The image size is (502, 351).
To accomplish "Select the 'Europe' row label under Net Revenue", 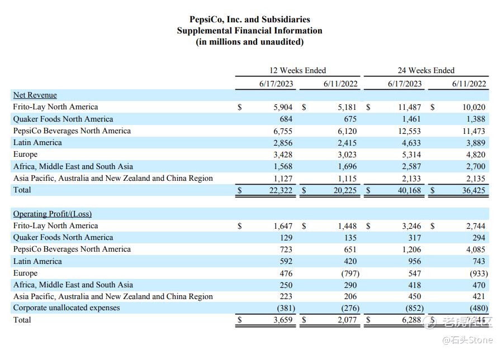I will pos(25,155).
